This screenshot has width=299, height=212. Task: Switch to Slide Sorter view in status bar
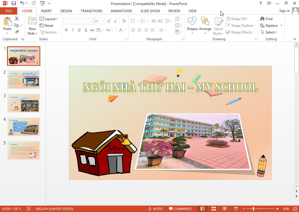click(214, 209)
